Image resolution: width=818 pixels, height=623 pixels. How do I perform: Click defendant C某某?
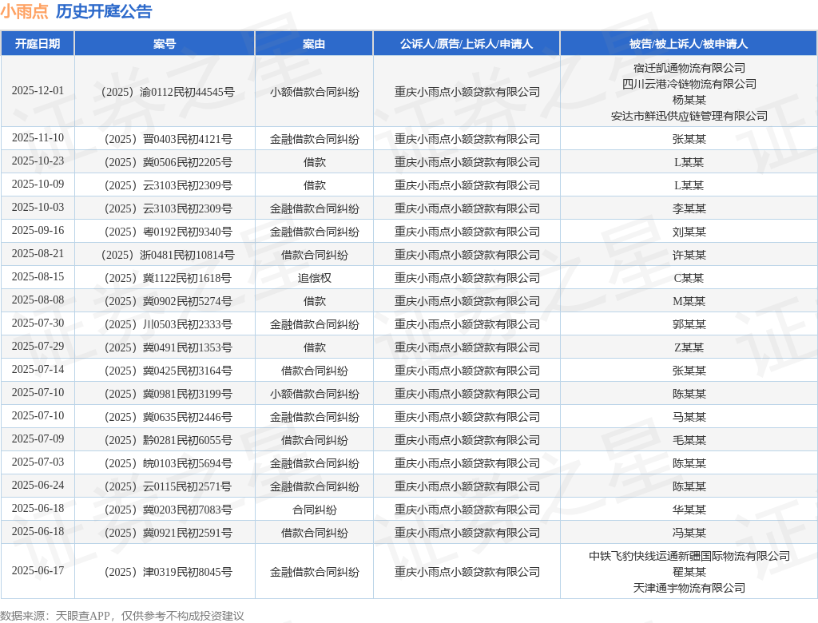[689, 278]
